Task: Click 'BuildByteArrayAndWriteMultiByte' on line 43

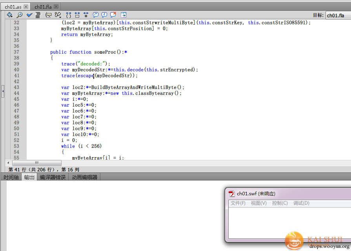Action: point(134,87)
